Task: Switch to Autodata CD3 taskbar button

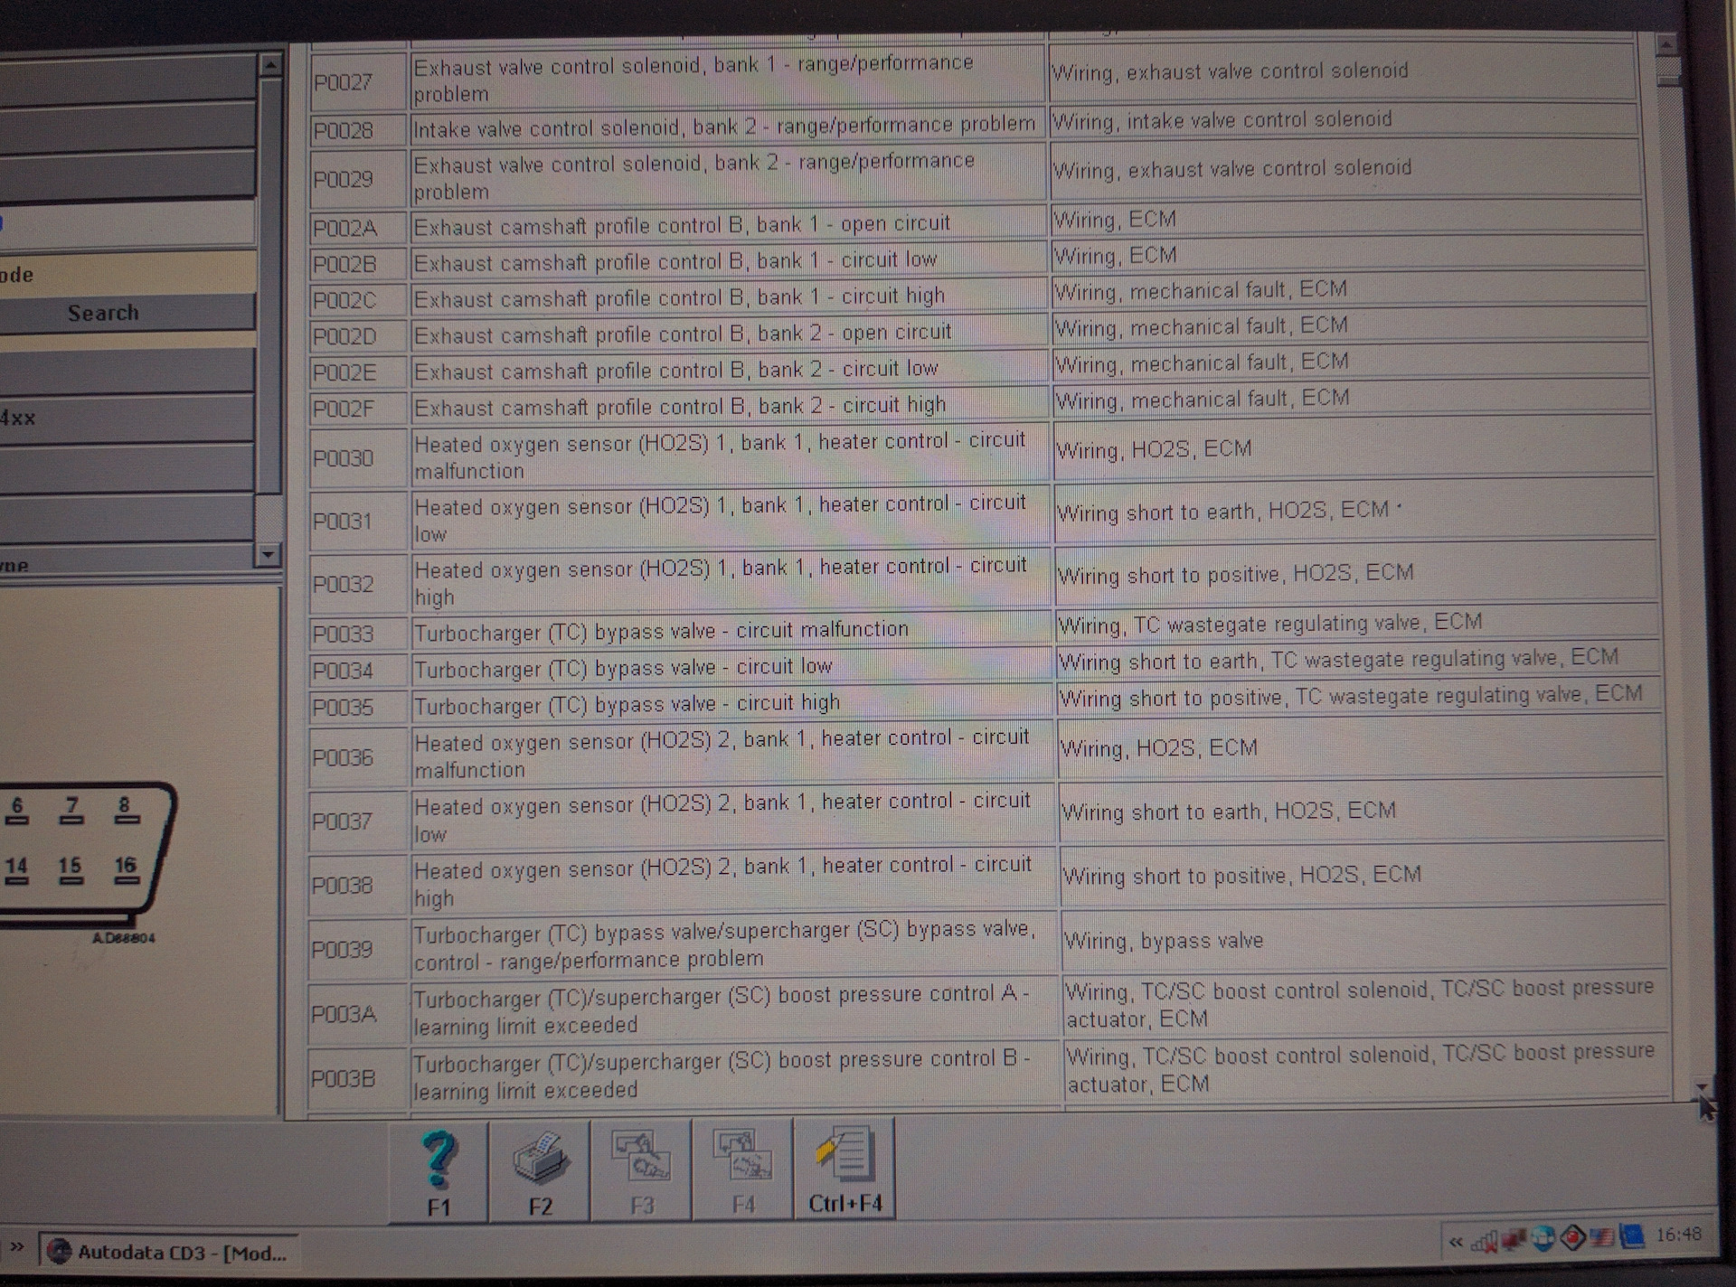Action: tap(172, 1253)
